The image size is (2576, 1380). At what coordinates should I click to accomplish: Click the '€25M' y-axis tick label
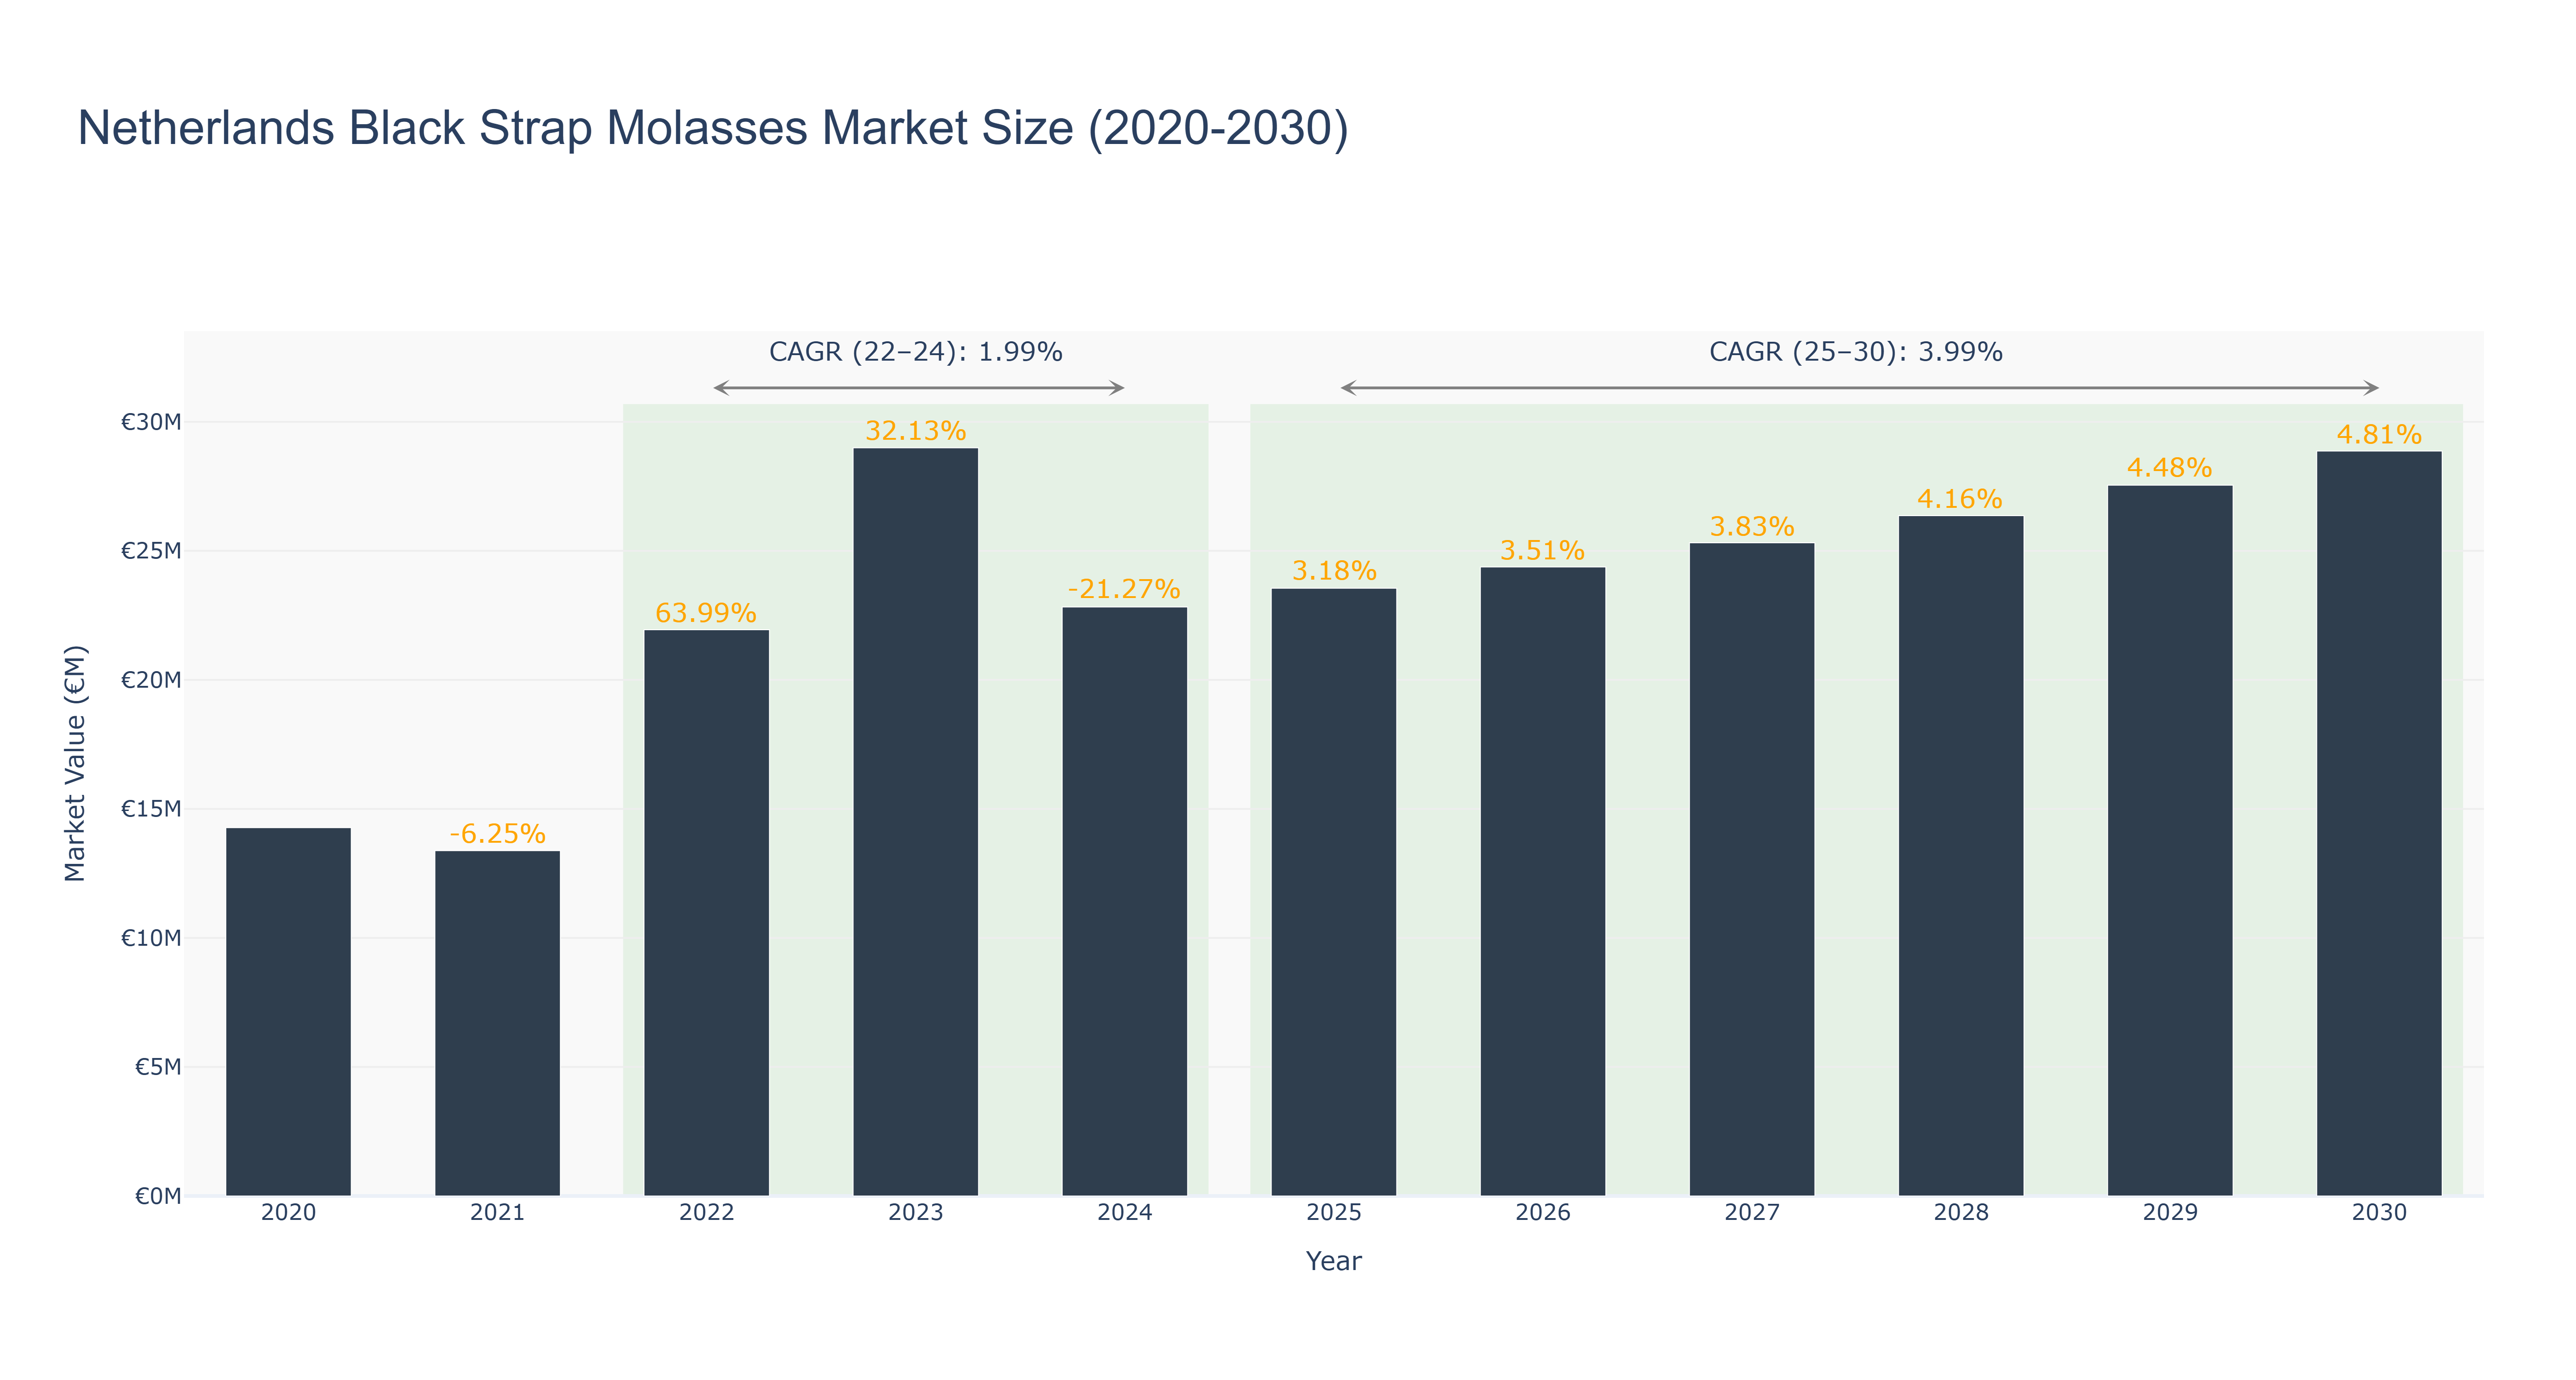(151, 551)
